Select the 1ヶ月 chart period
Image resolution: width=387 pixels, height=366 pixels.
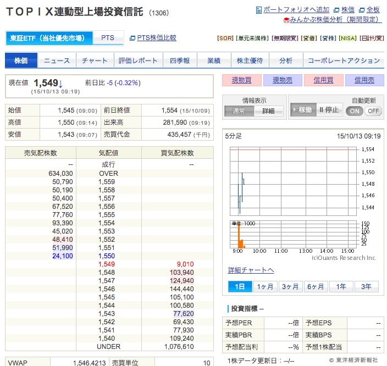pos(266,286)
